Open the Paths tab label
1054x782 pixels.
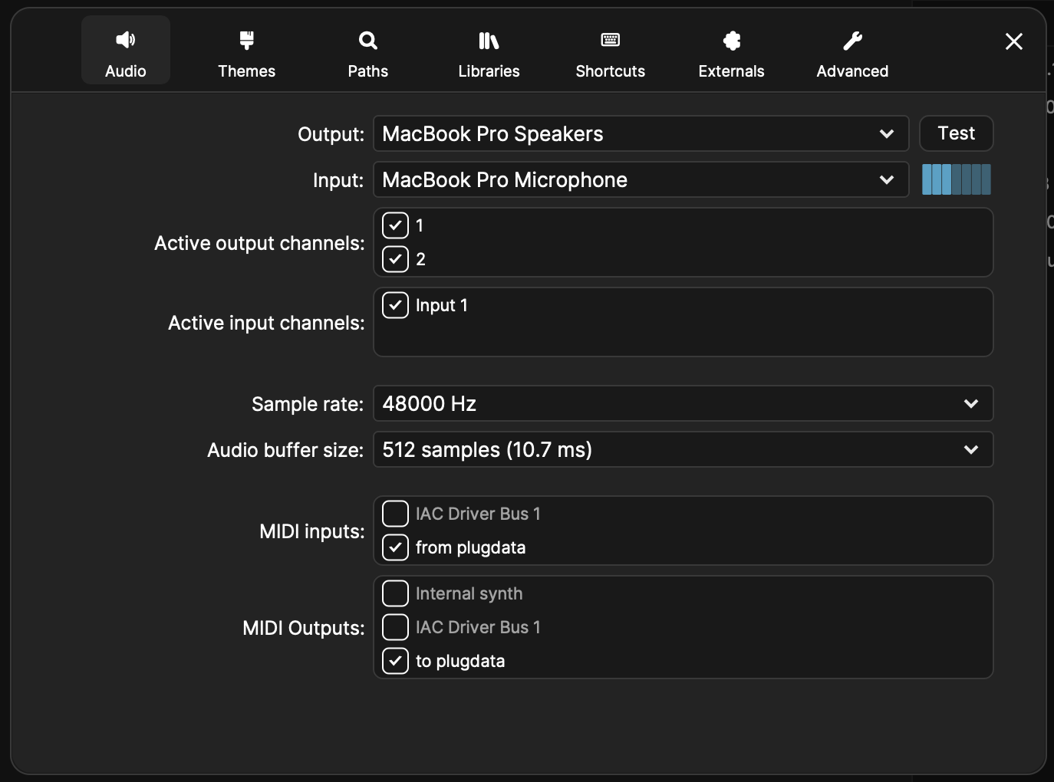point(368,71)
